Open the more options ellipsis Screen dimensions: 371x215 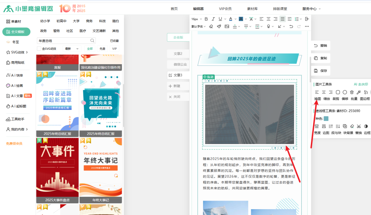pyautogui.click(x=307, y=26)
